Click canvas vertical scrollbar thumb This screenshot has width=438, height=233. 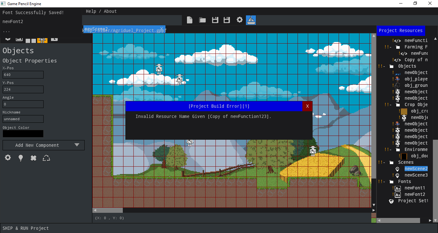(374, 108)
